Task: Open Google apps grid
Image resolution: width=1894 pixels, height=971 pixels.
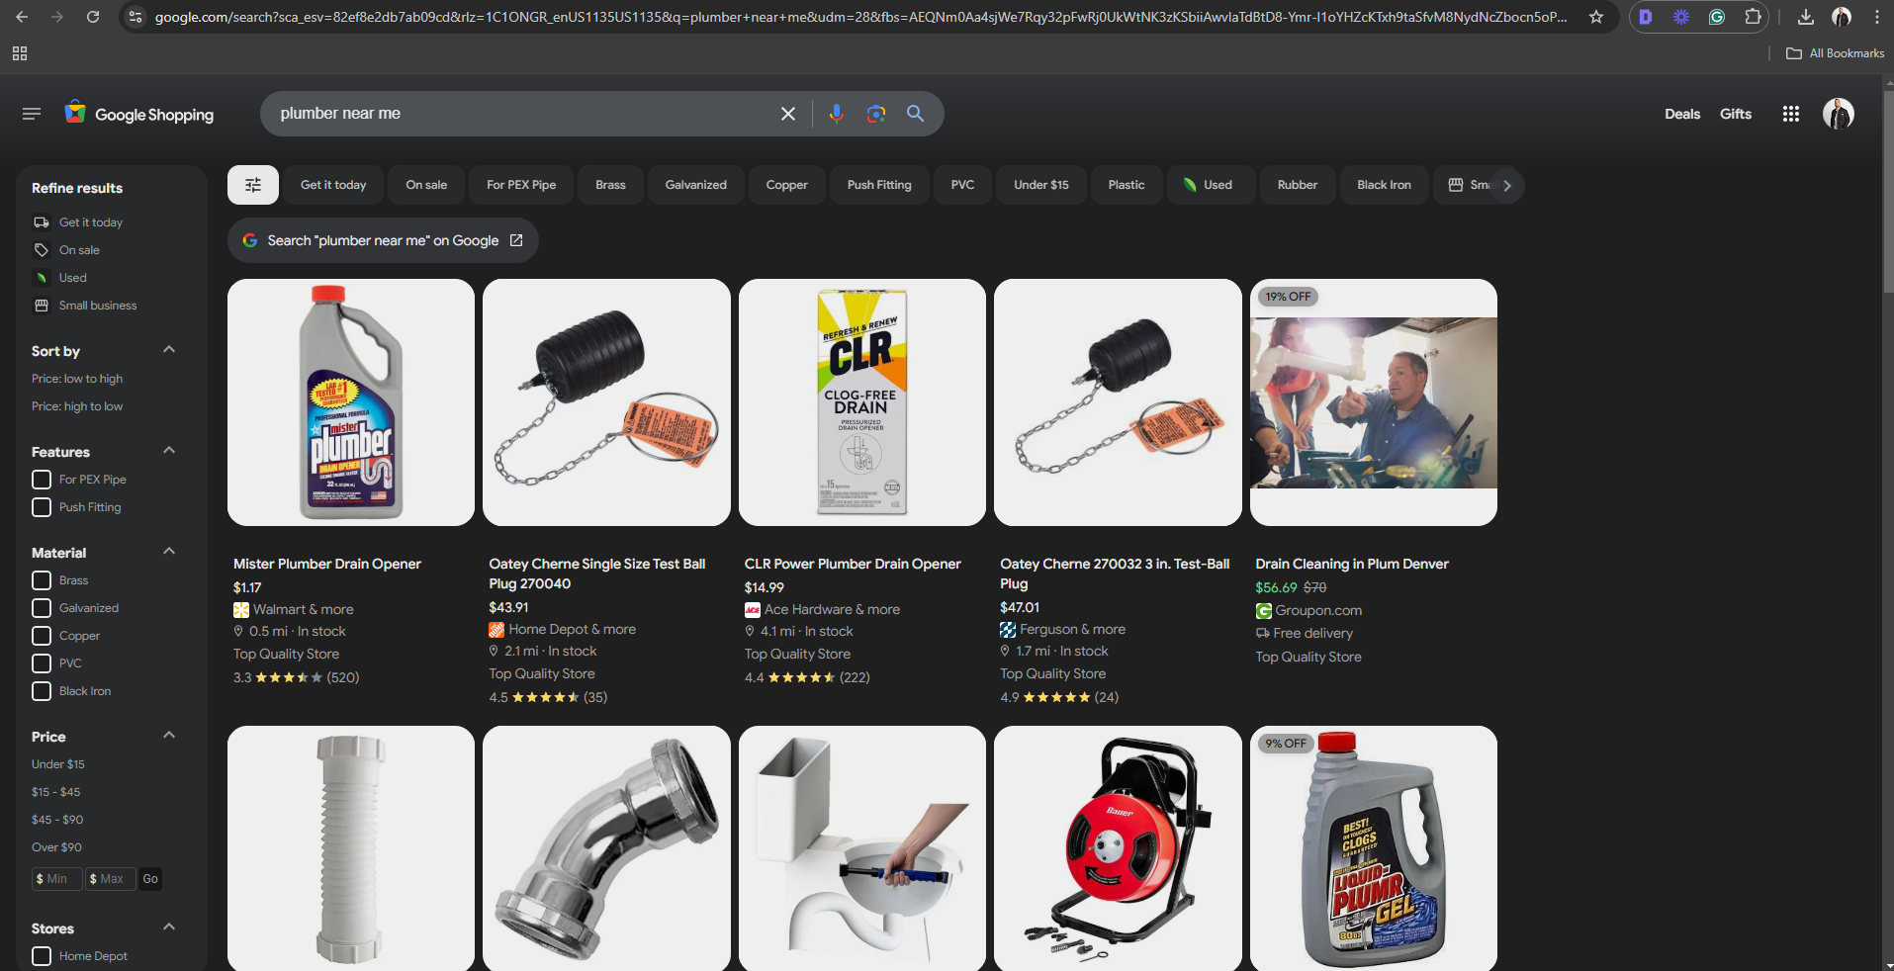Action: point(1791,114)
